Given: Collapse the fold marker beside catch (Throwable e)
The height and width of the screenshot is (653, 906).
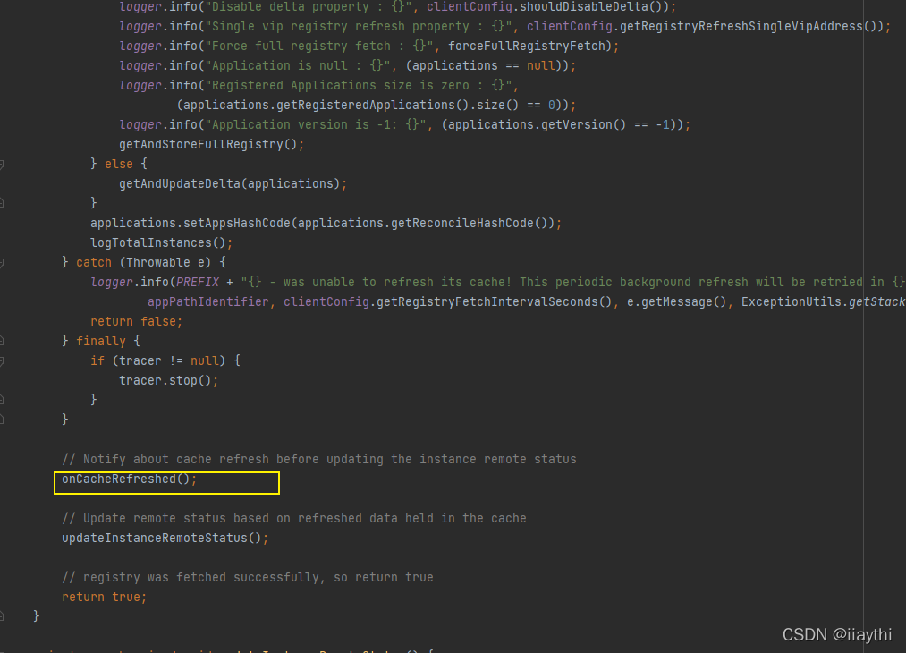Looking at the screenshot, I should tap(2, 263).
